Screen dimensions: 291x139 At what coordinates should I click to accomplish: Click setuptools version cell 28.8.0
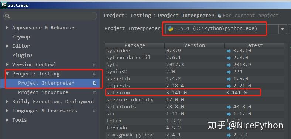pyautogui.click(x=175, y=107)
